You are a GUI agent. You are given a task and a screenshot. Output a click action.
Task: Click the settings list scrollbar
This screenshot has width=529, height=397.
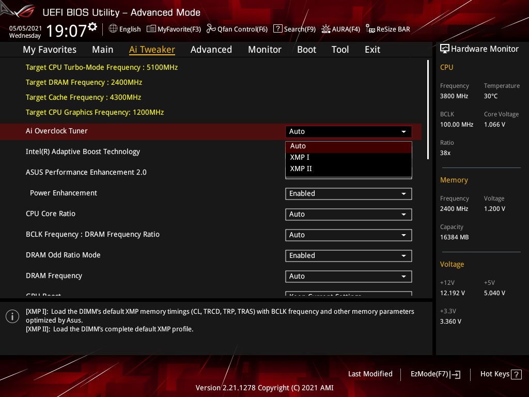[428, 110]
